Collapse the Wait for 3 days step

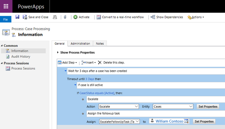tap(65, 71)
